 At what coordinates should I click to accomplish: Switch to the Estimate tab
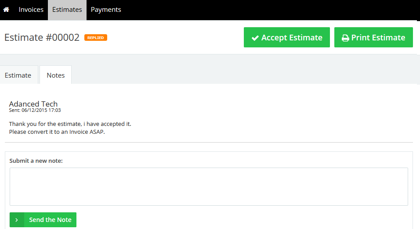pos(18,75)
